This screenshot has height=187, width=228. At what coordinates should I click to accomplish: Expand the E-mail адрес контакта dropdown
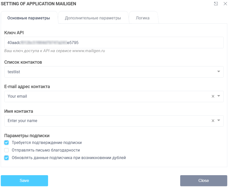(218, 96)
